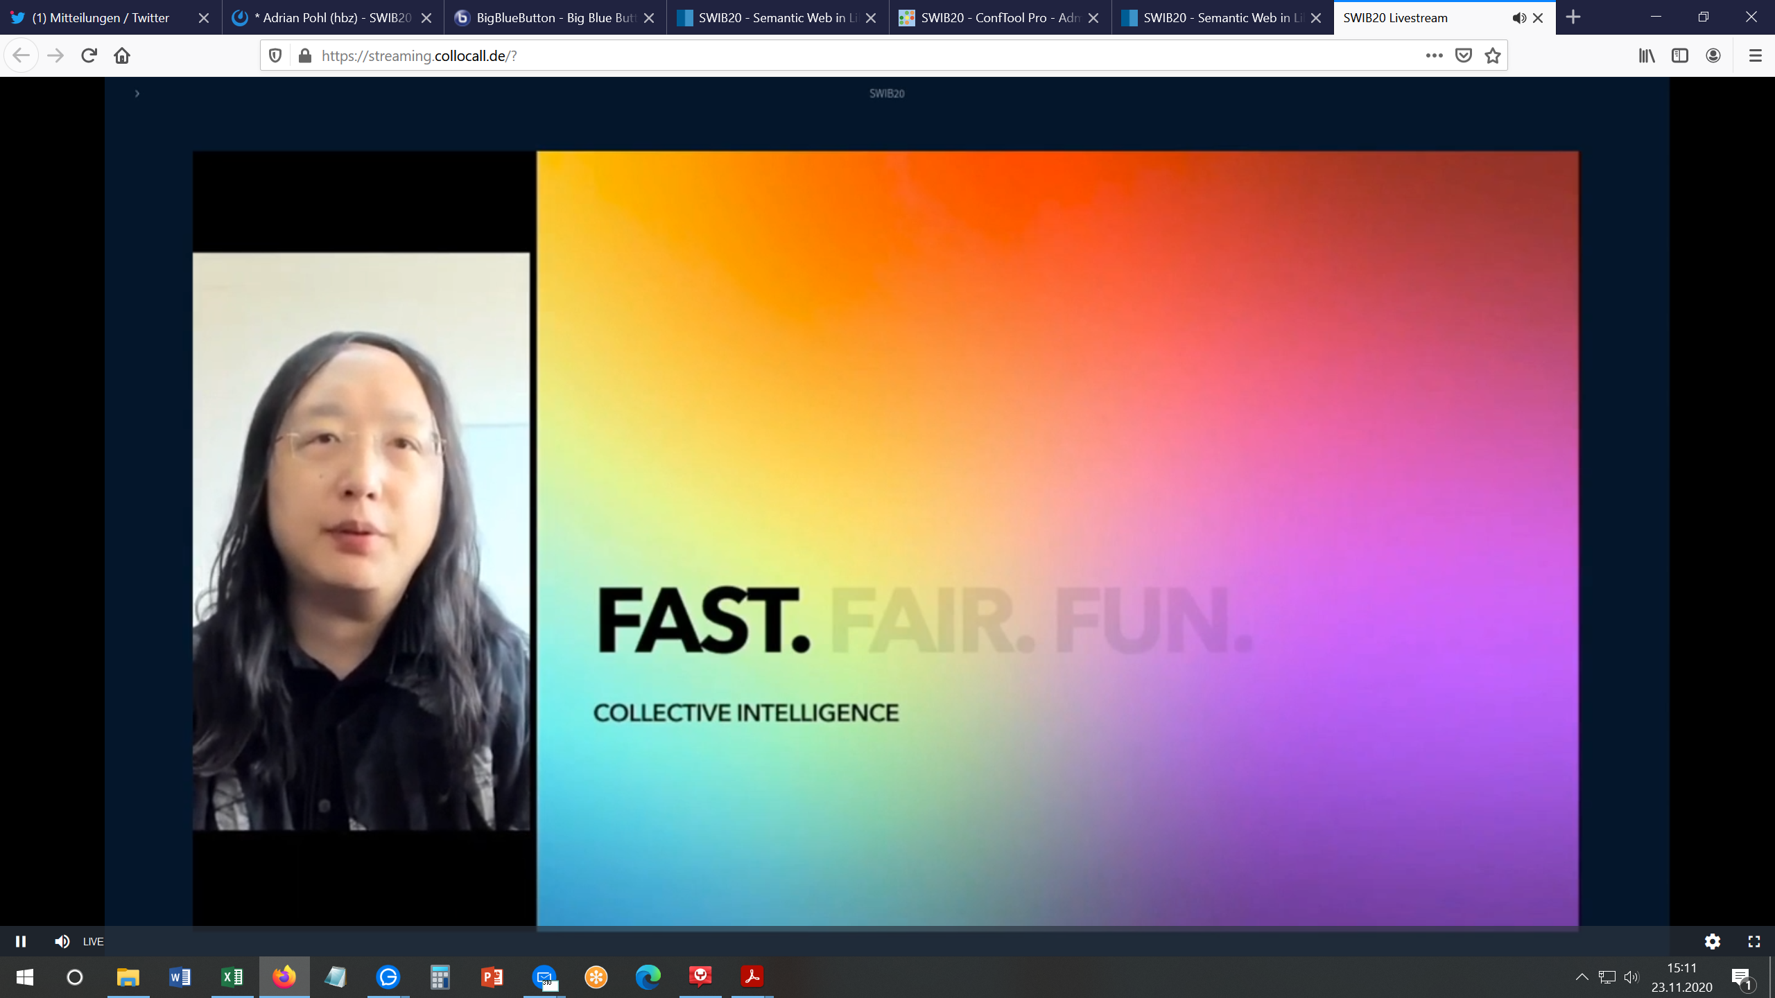The image size is (1775, 998).
Task: Switch to the Mitteilungen / Twitter tab
Action: click(101, 18)
